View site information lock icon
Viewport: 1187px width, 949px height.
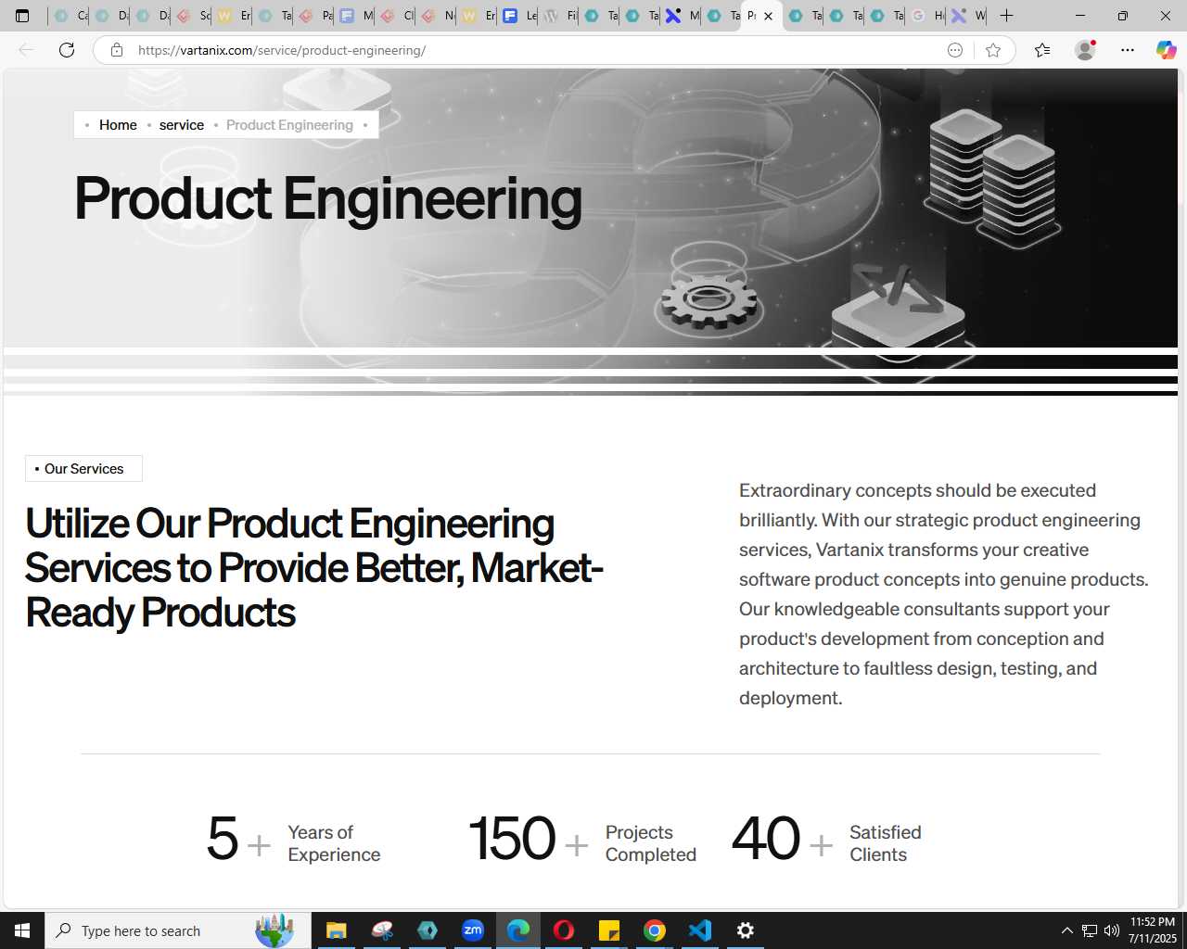pos(117,50)
